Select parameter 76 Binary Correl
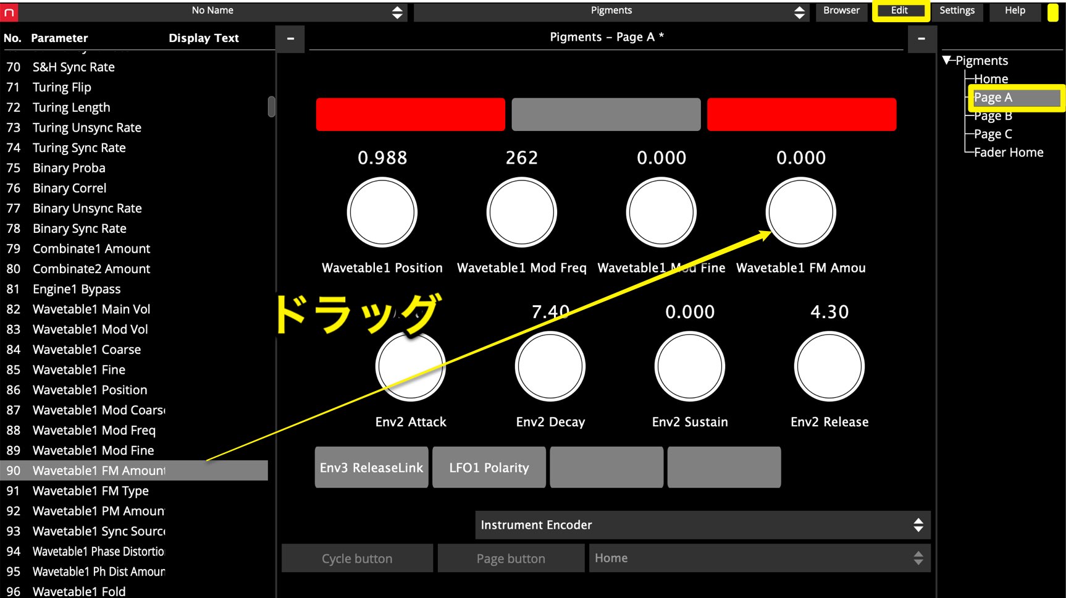 [134, 188]
